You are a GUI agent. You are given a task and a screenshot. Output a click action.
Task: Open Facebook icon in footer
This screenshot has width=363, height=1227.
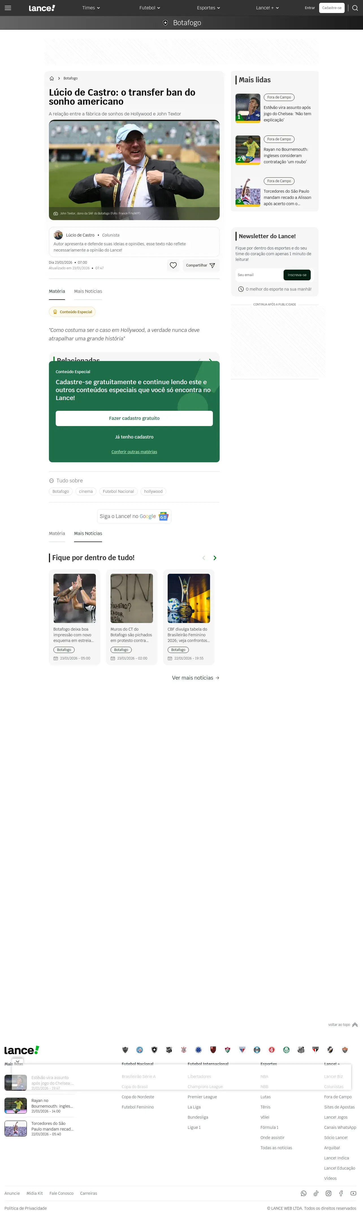point(341,1193)
